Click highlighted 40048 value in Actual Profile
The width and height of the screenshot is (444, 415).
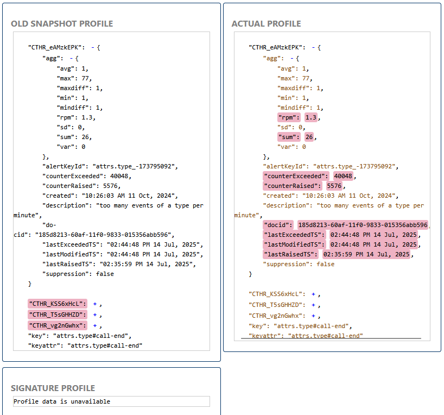(343, 176)
